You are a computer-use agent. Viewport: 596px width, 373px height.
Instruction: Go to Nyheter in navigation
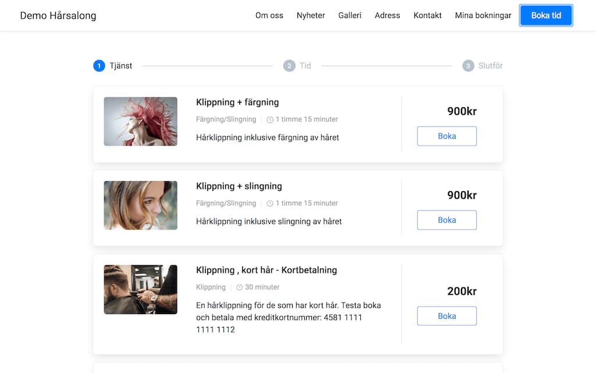[311, 16]
